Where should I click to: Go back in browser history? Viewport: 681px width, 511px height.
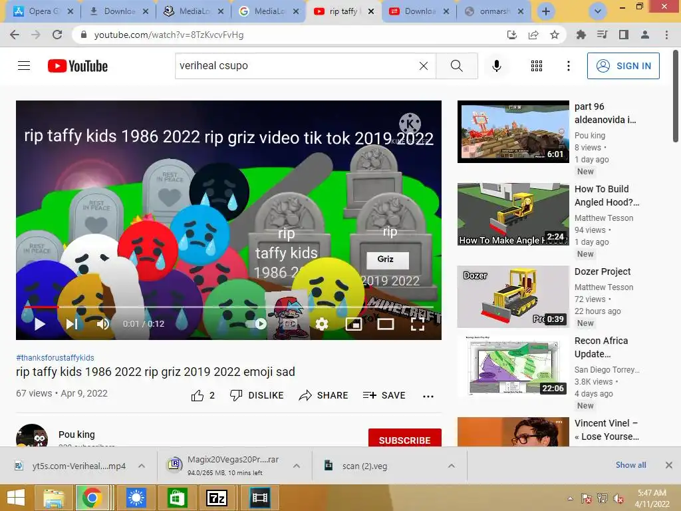(15, 35)
